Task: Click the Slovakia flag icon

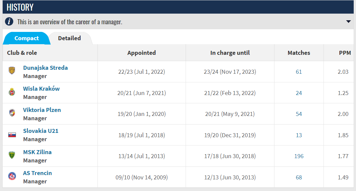Action: click(x=12, y=135)
